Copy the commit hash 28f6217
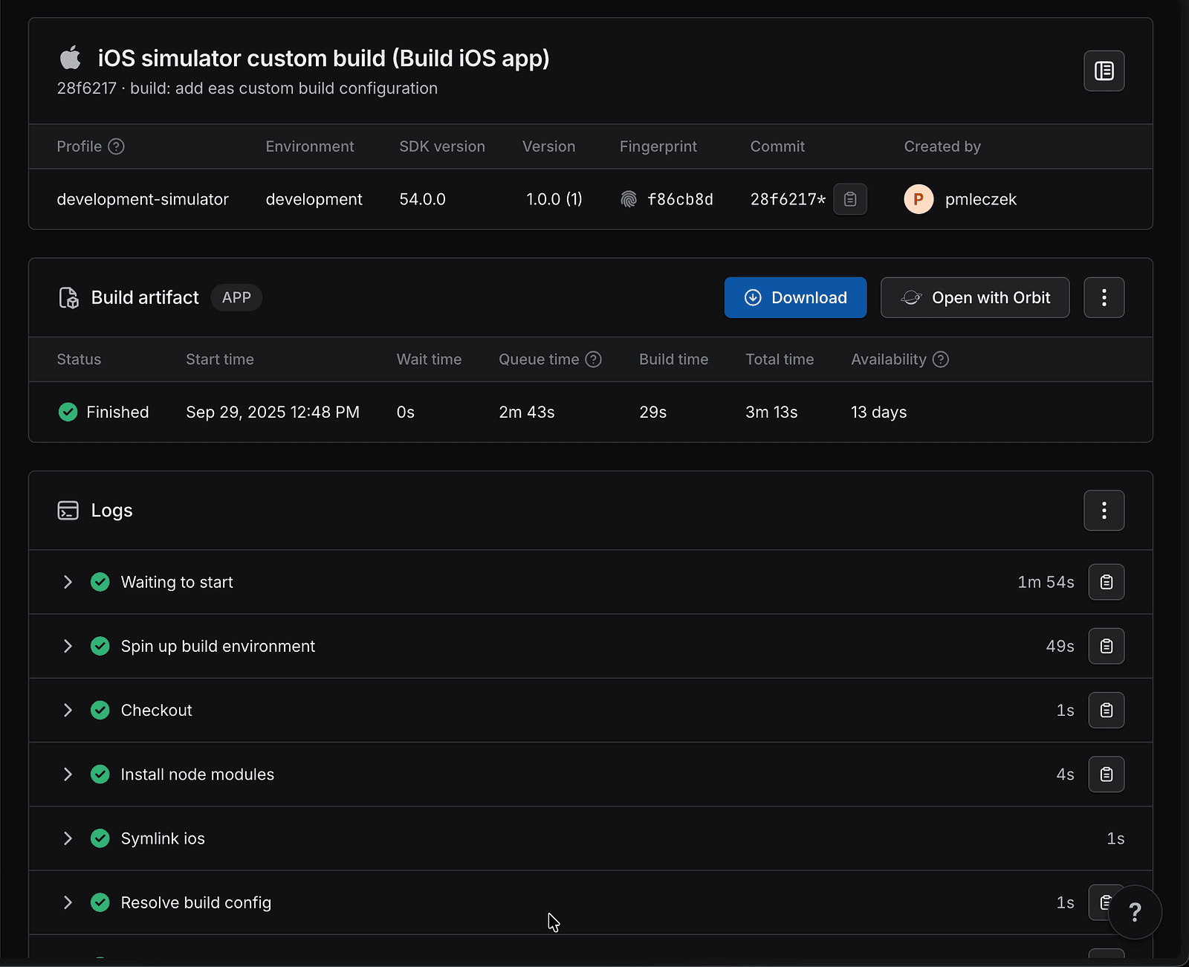This screenshot has width=1189, height=967. (850, 199)
